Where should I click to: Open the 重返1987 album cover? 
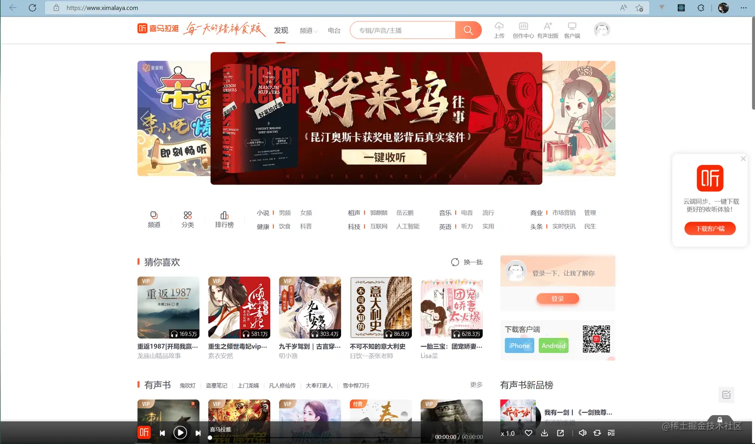(168, 308)
